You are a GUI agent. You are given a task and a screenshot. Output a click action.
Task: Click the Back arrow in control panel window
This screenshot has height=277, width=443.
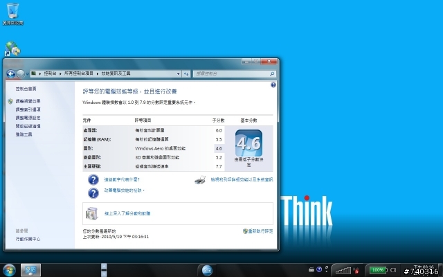click(11, 74)
